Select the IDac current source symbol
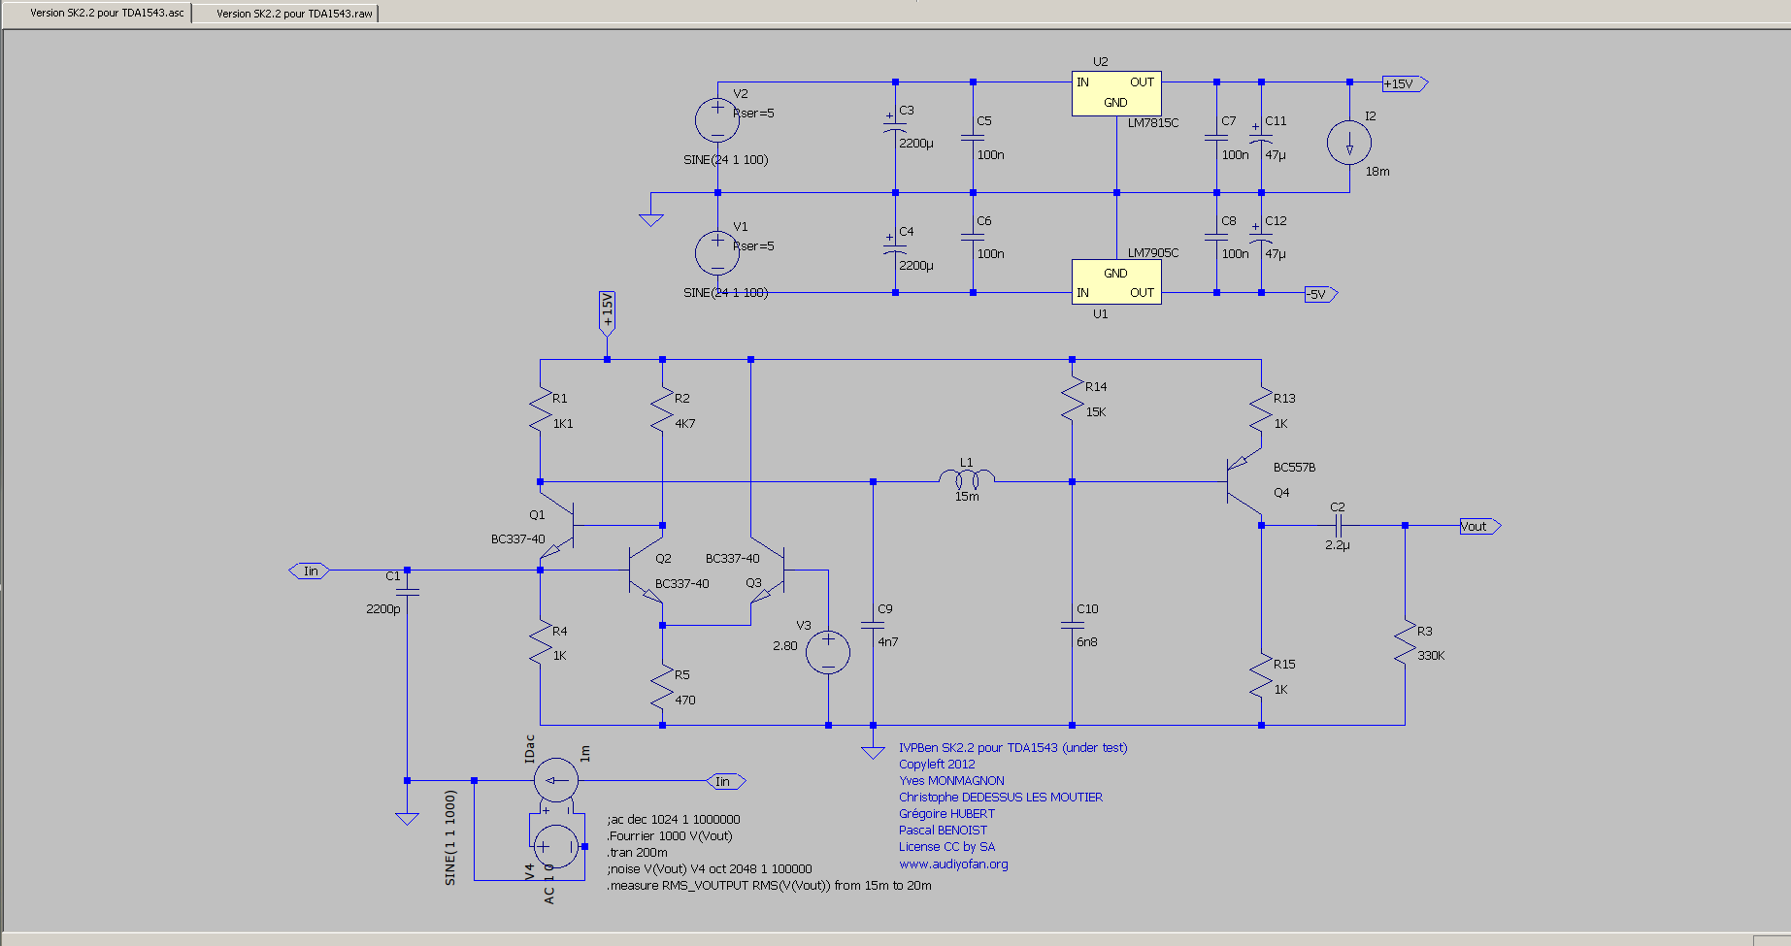Screen dimensions: 1791x946 [557, 780]
